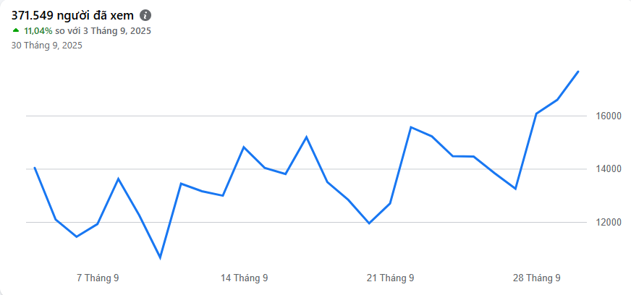Select the "28 Tháng 9" x-axis label
Viewport: 631px width, 295px height.
(536, 278)
